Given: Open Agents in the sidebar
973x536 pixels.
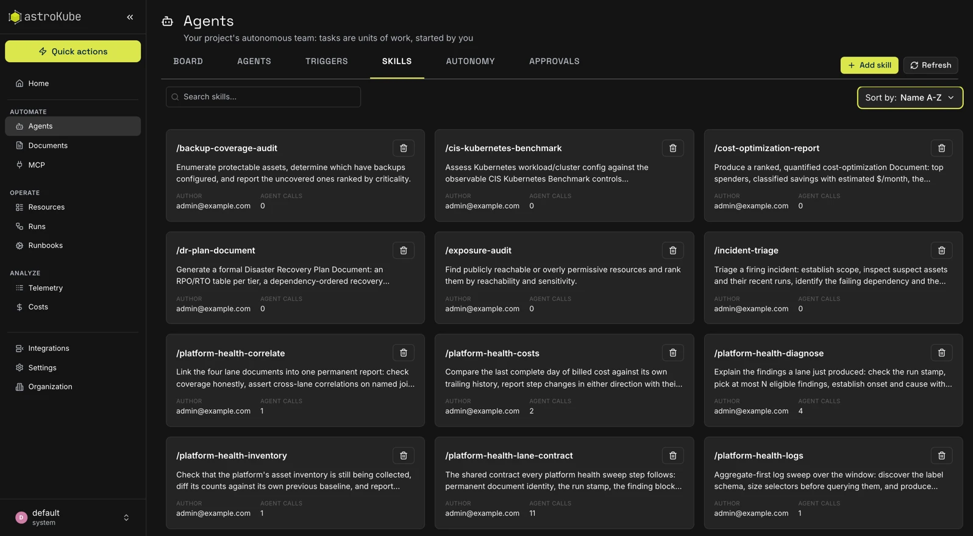Looking at the screenshot, I should point(73,126).
